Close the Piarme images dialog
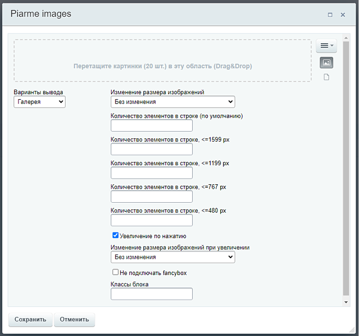This screenshot has width=359, height=336. [343, 15]
